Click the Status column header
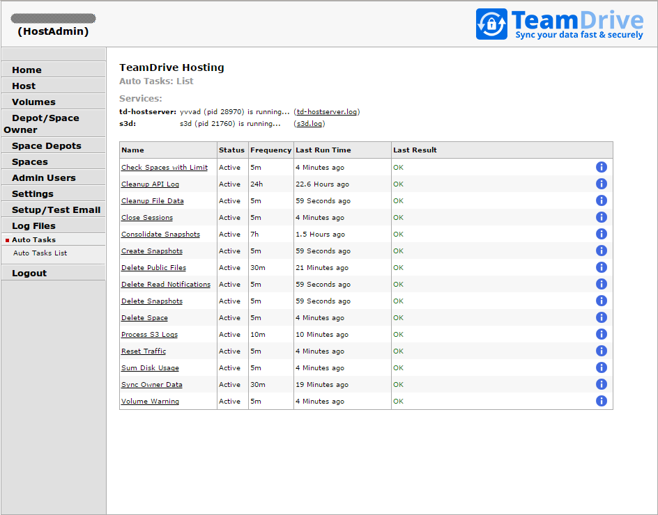This screenshot has height=515, width=658. 231,150
